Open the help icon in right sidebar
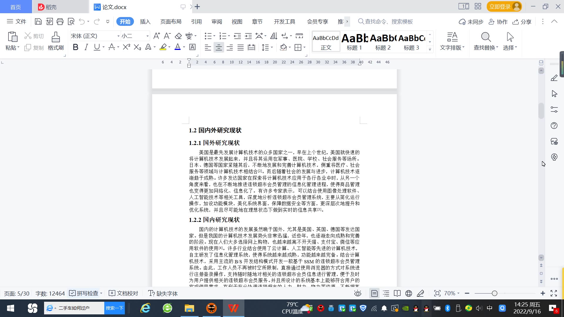 tap(554, 126)
